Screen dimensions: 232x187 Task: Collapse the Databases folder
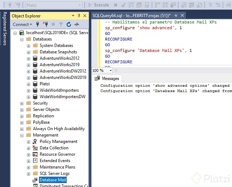pos(22,39)
